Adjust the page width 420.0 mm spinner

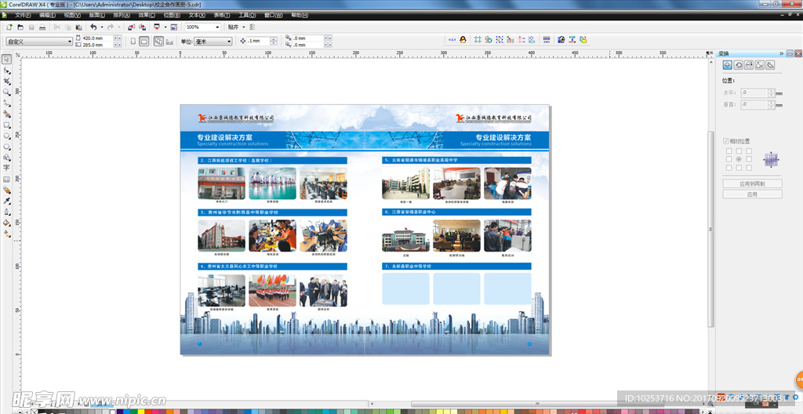click(118, 38)
